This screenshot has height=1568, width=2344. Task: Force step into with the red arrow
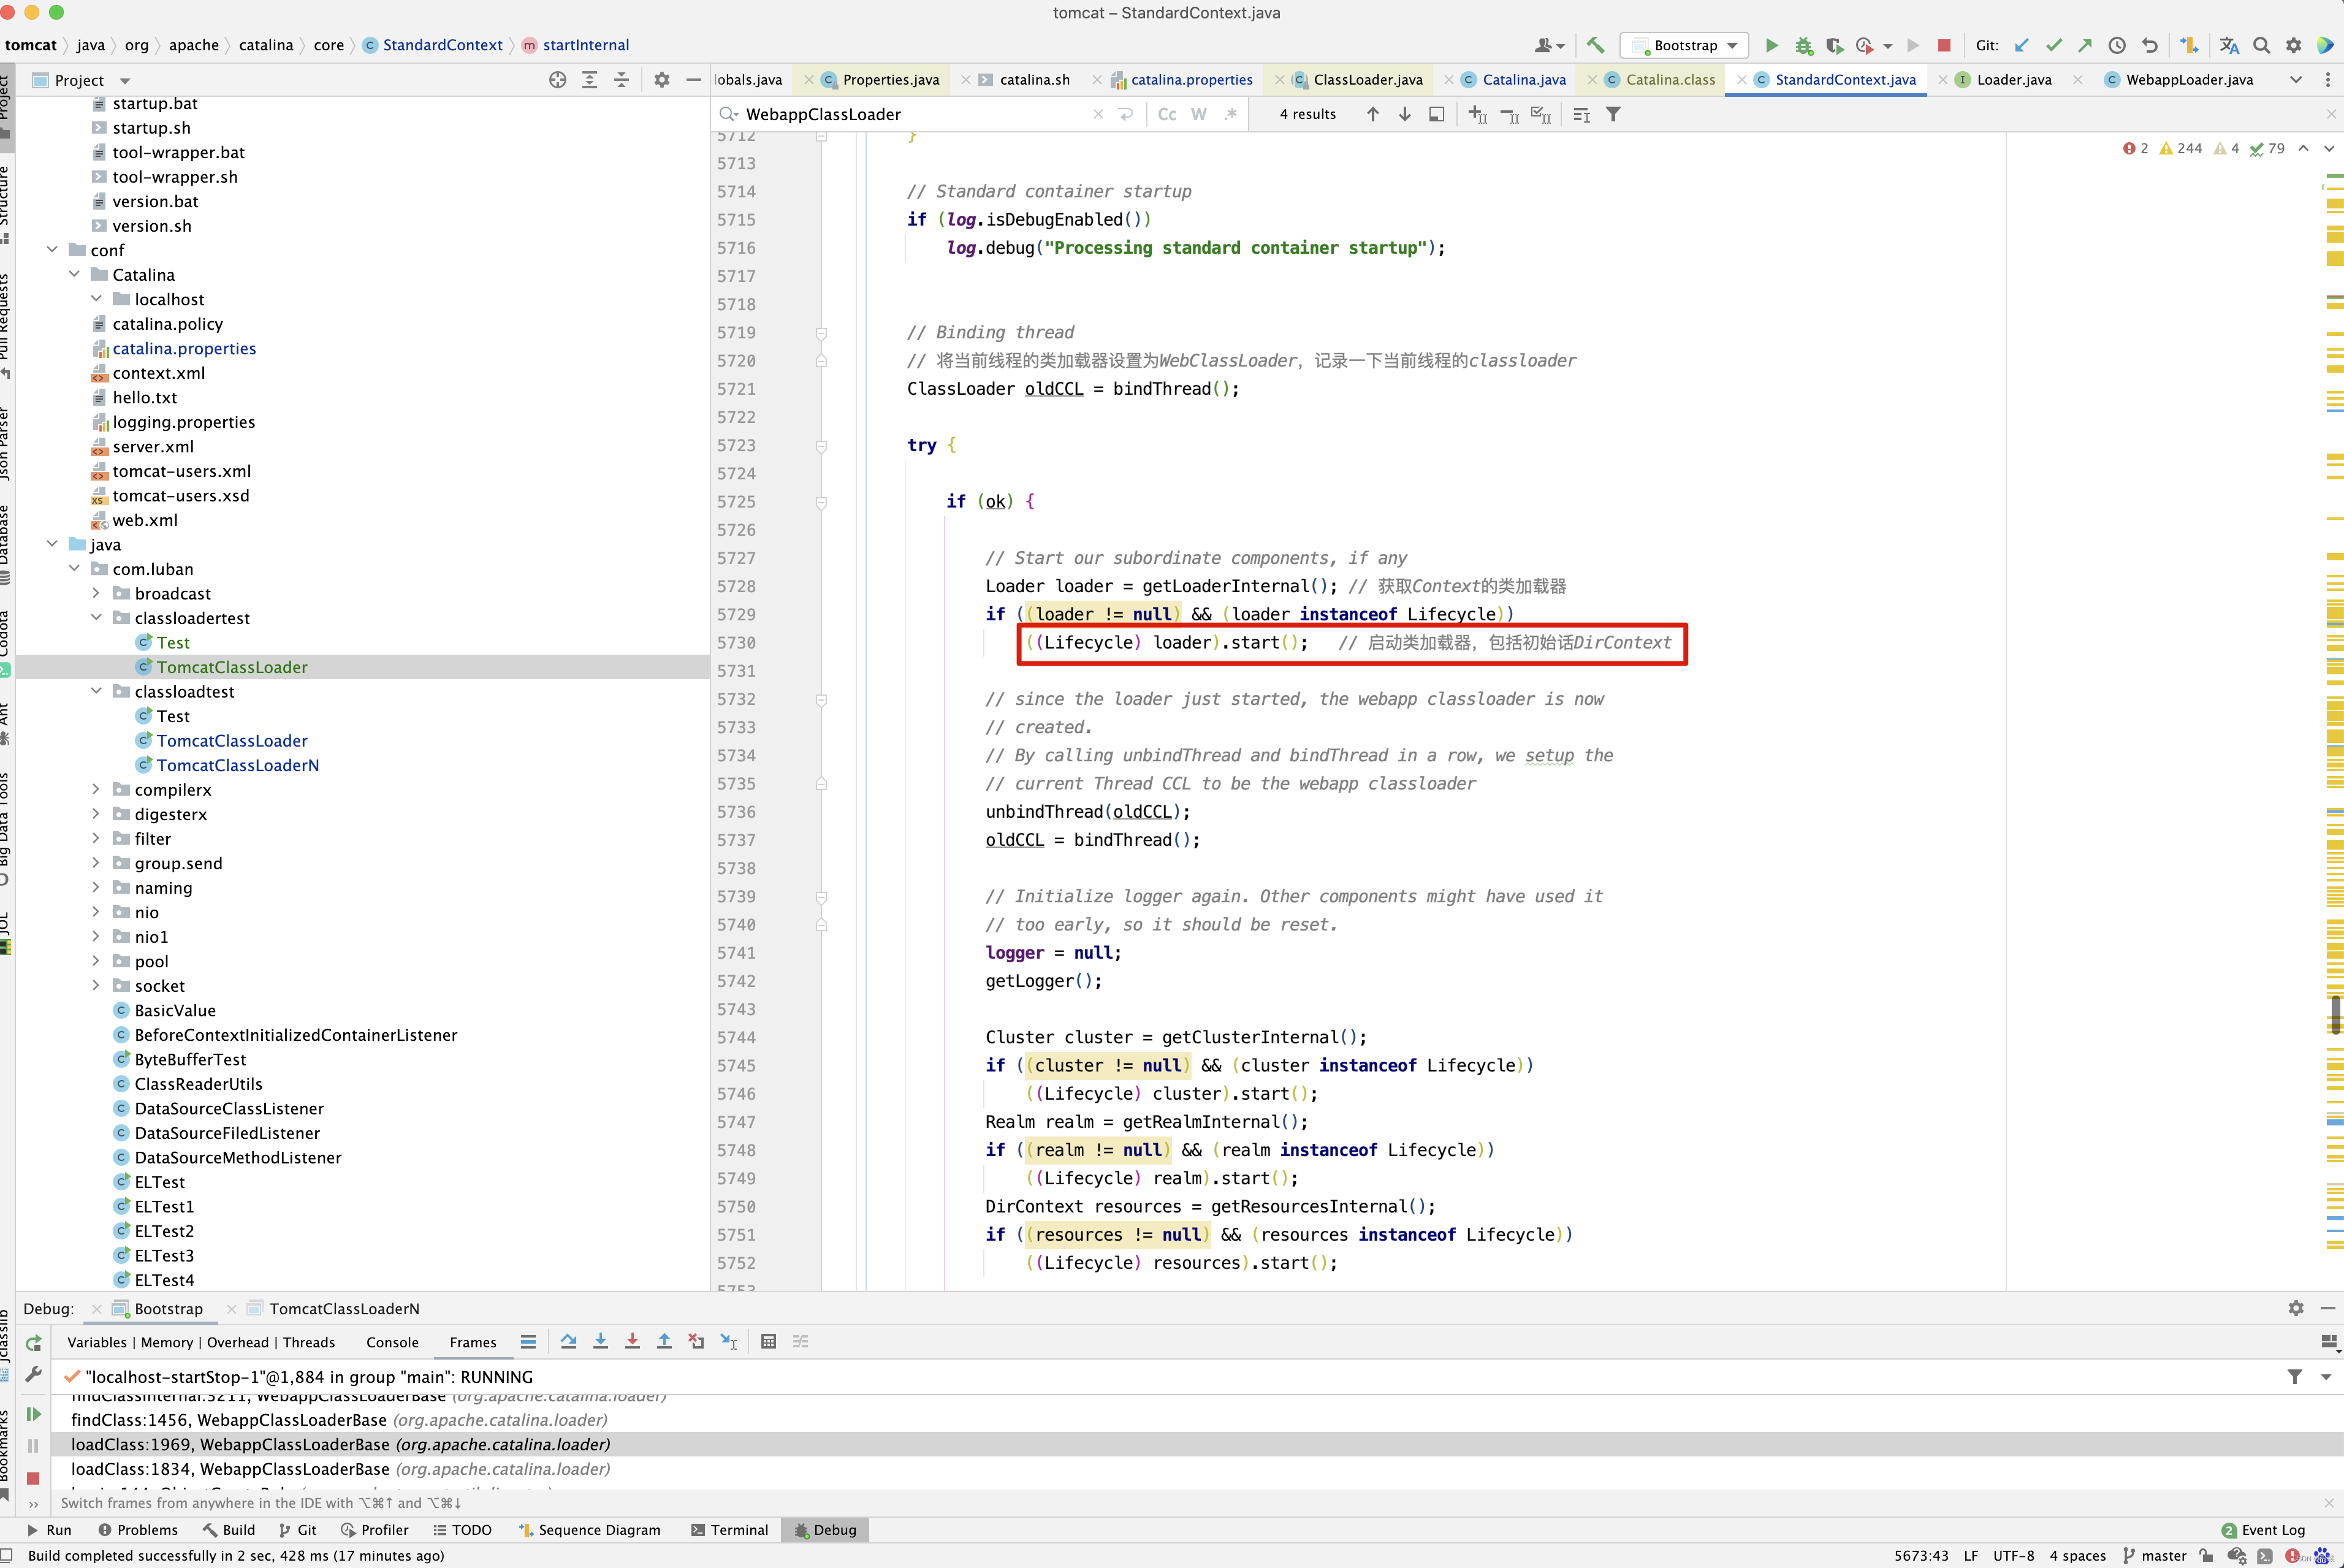(x=633, y=1342)
